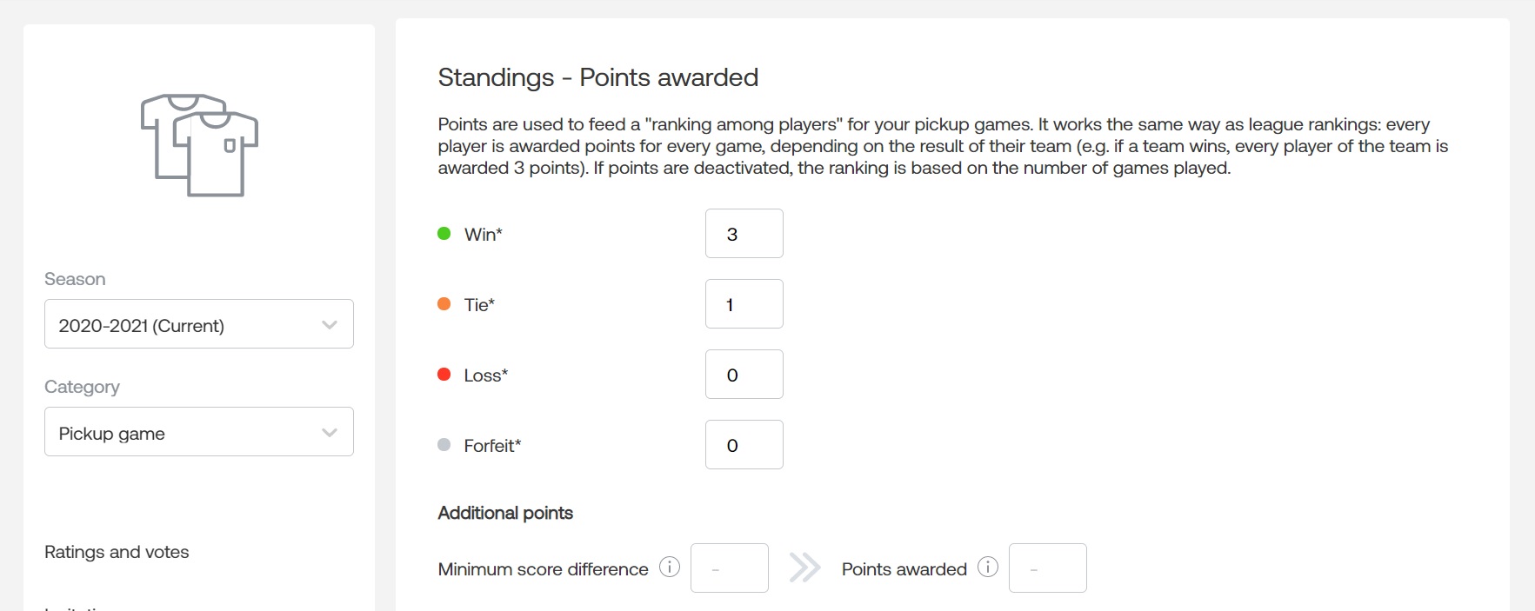Click the orange Tie status dot
This screenshot has height=611, width=1535.
444,304
